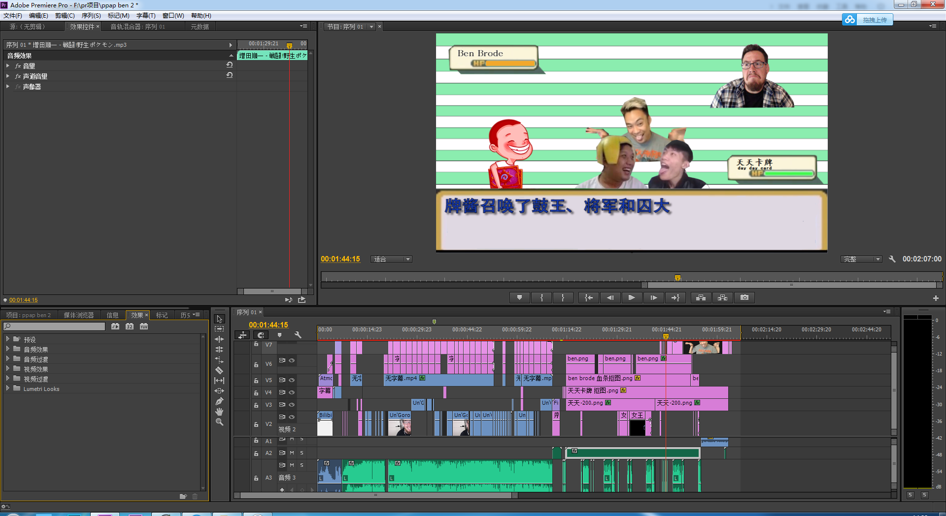Viewport: 946px width, 516px height.
Task: Select the Rolling Edit tool
Action: coord(220,350)
